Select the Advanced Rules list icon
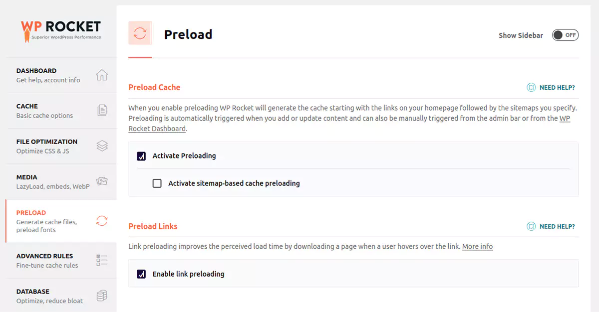Screen dimensions: 599x312 click(102, 260)
